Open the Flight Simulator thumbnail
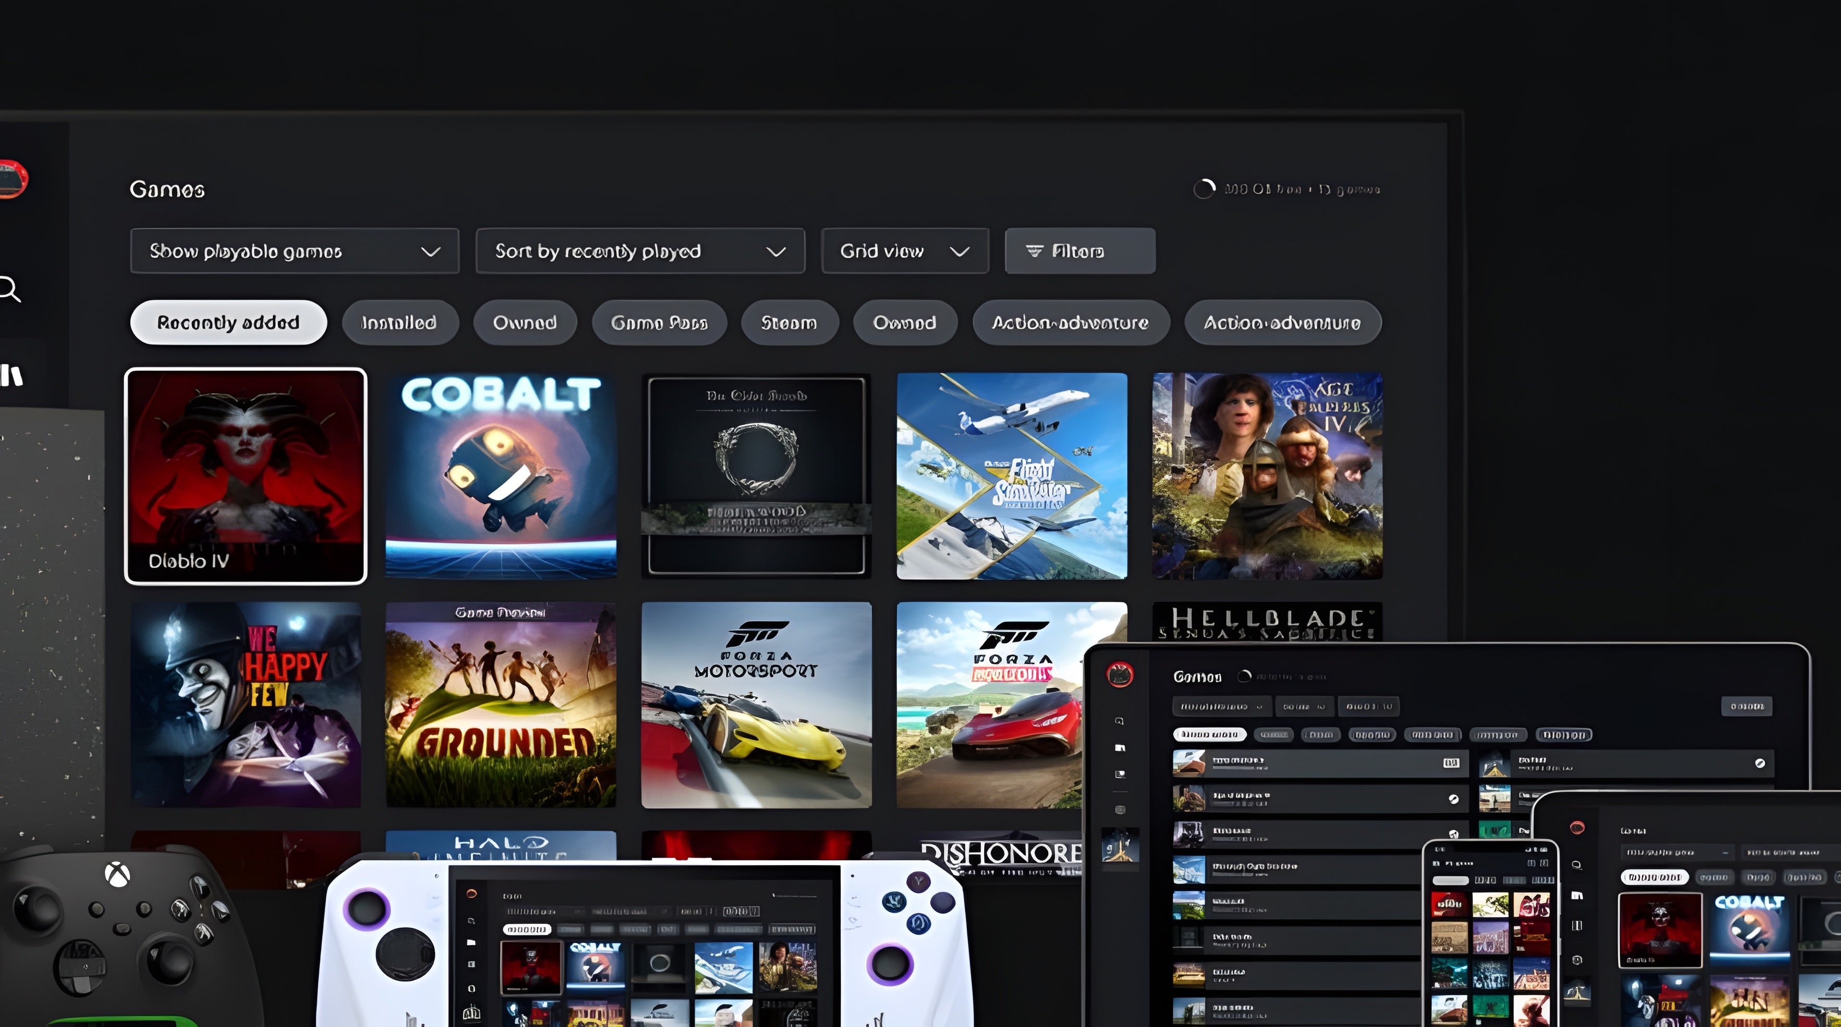Image resolution: width=1841 pixels, height=1027 pixels. click(1012, 475)
